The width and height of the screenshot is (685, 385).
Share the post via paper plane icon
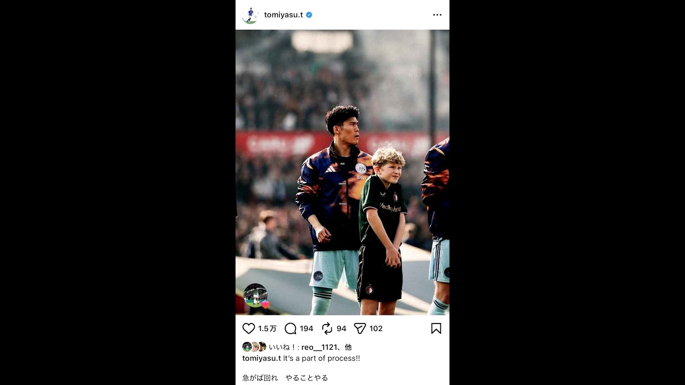360,328
